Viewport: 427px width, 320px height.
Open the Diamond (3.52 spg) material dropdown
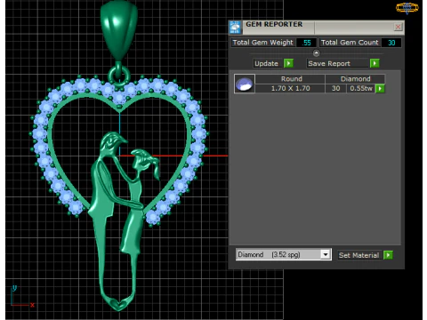click(326, 254)
